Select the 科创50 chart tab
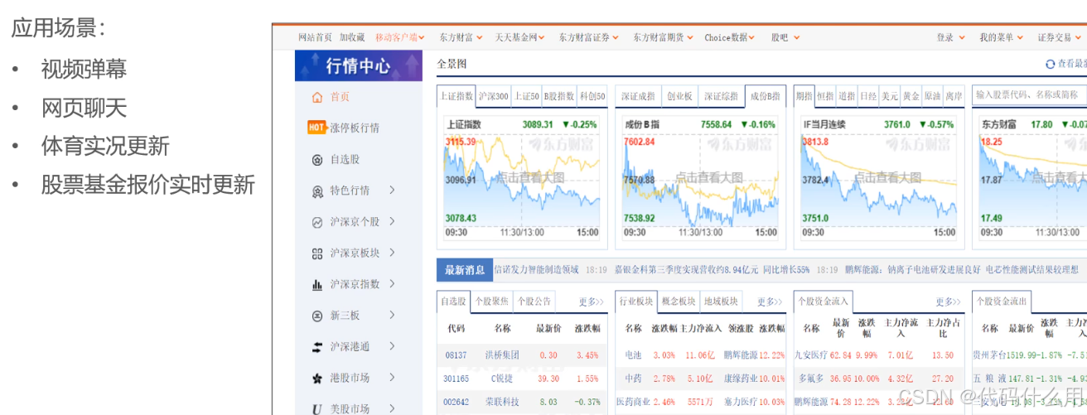Image resolution: width=1087 pixels, height=415 pixels. pos(592,96)
